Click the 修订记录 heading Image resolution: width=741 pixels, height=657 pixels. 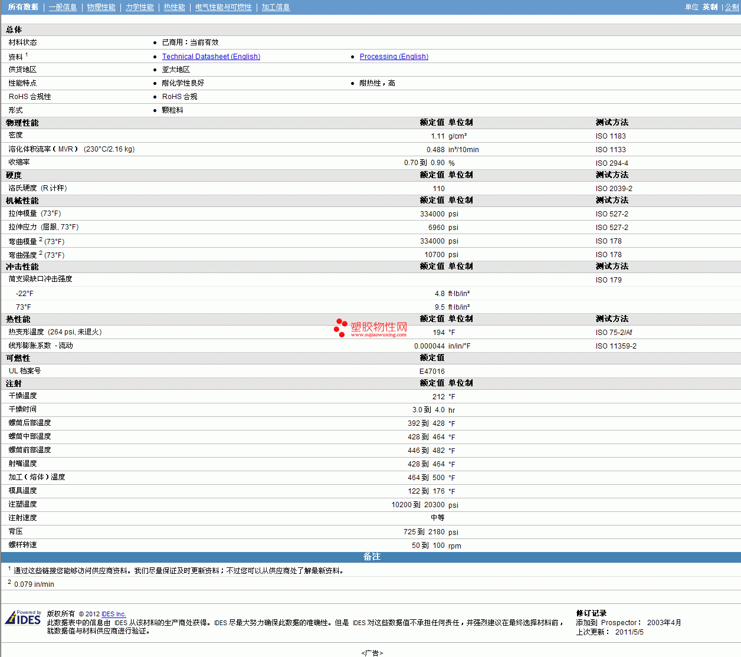[x=591, y=613]
